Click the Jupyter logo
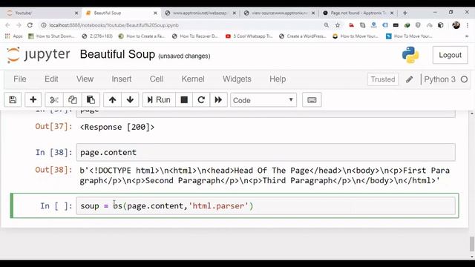 coord(39,55)
